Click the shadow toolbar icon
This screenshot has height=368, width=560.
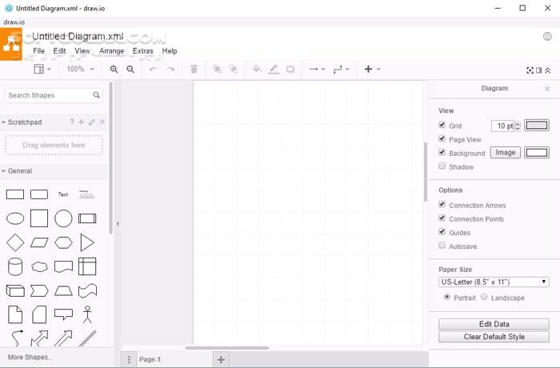(290, 69)
